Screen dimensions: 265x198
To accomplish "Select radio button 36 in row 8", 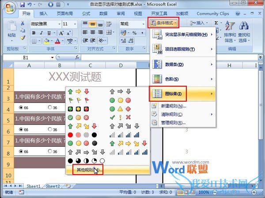I will [x=50, y=151].
